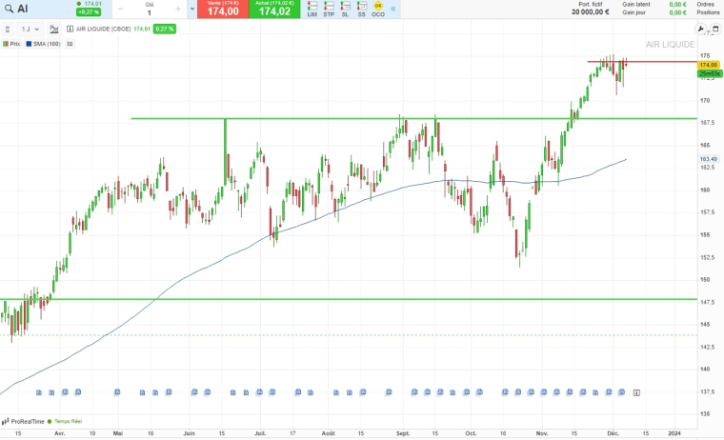The width and height of the screenshot is (724, 440).
Task: Select the SL stop-loss order icon
Action: 345,9
